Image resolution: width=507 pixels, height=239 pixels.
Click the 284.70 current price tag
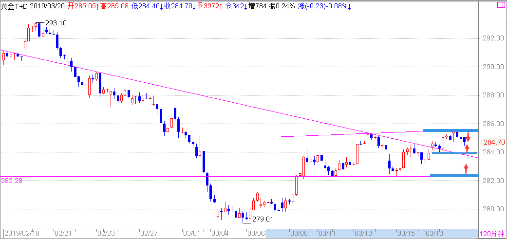(x=494, y=142)
